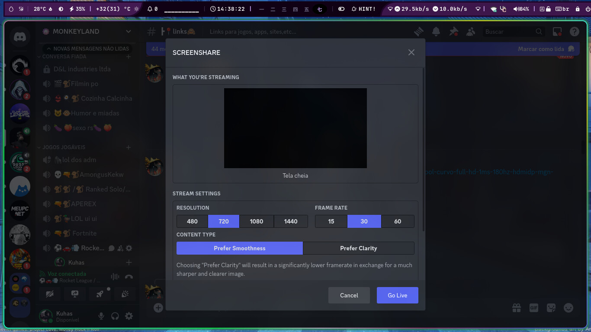Open the threads icon in channel header
This screenshot has width=591, height=332.
pos(418,32)
